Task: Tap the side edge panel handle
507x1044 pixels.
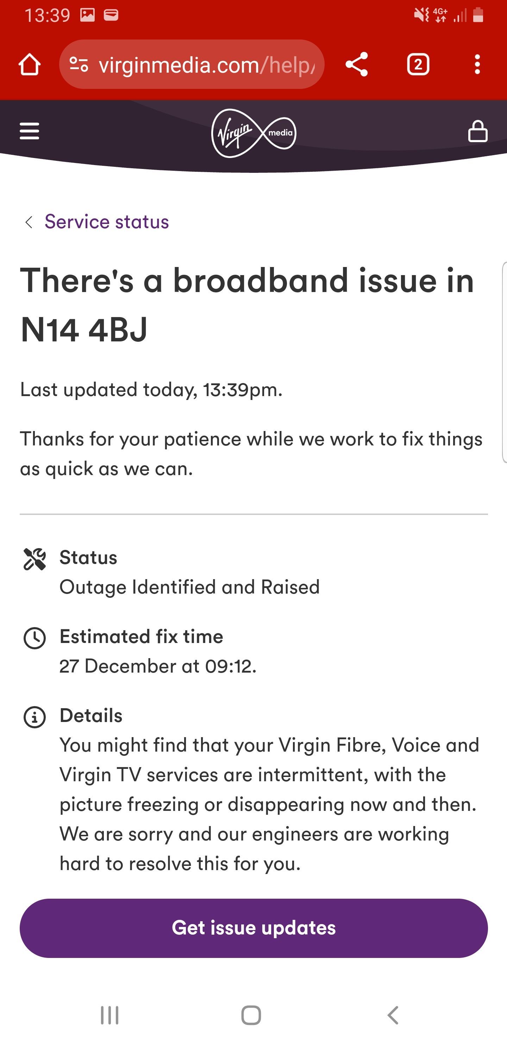Action: click(504, 362)
